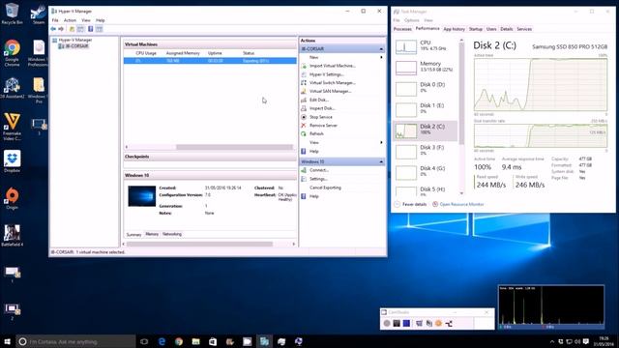Click Virtual Machines list horizontal scrollbar
The image size is (619, 348).
point(234,147)
